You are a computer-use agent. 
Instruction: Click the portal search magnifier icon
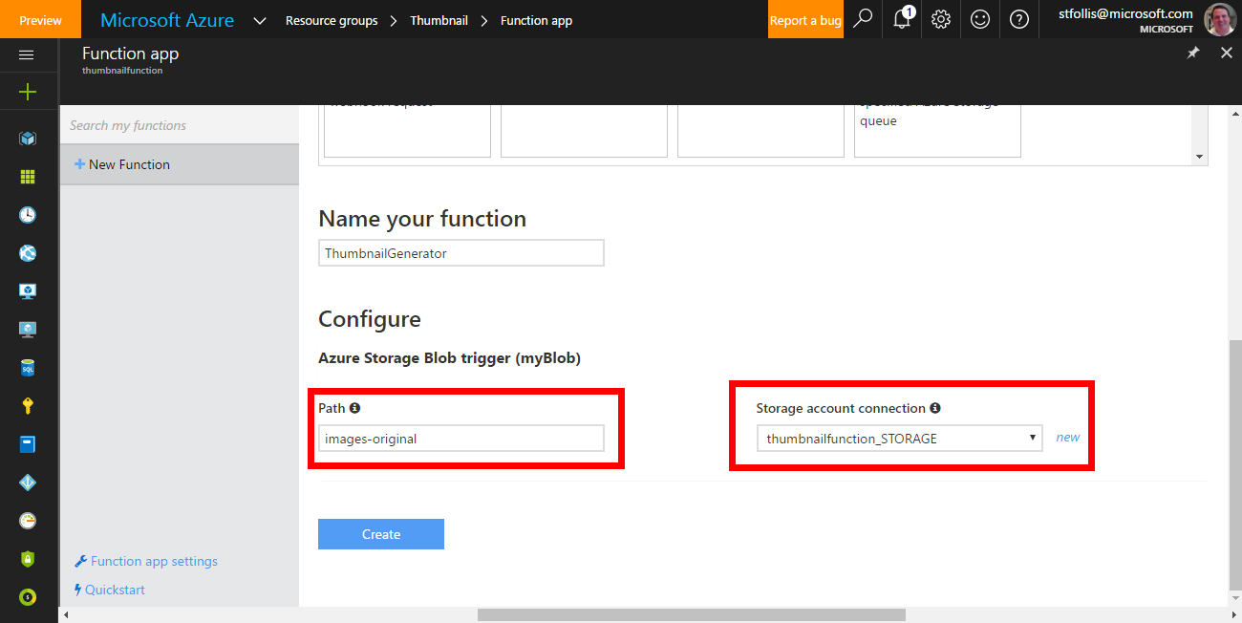click(863, 19)
